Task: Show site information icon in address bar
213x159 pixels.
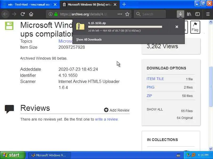Action: 50,14
